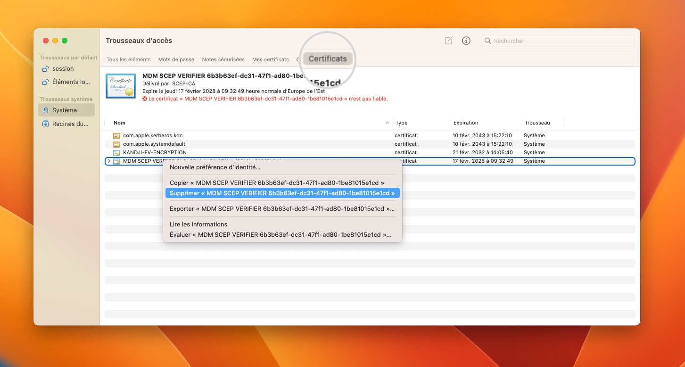Screen dimensions: 685x367
Task: Switch to Tous les éléments tab
Action: click(129, 59)
